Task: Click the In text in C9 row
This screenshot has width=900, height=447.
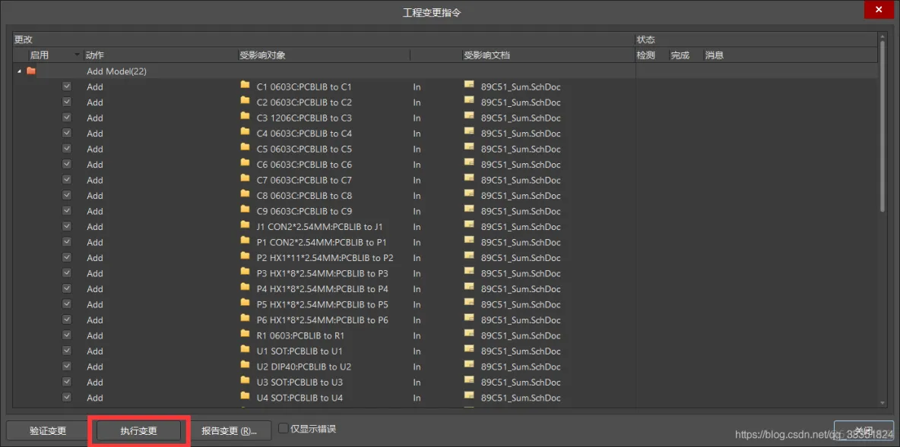Action: pyautogui.click(x=417, y=211)
